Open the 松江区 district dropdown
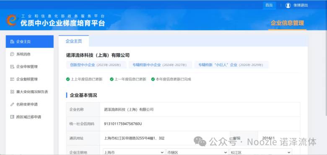The height and width of the screenshot is (155, 327). [260, 152]
